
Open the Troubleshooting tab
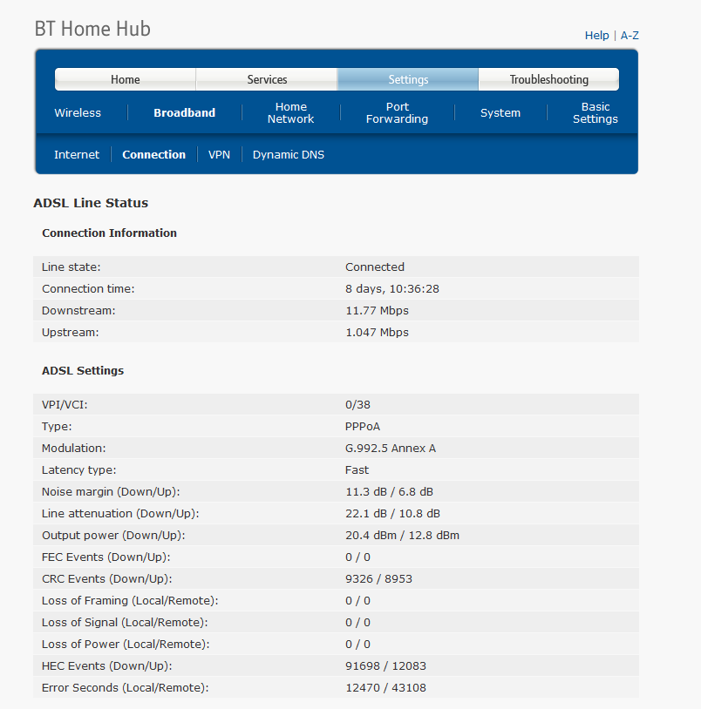point(549,79)
